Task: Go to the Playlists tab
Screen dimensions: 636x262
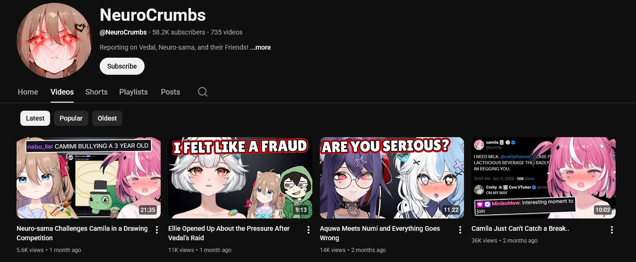Action: (x=133, y=92)
